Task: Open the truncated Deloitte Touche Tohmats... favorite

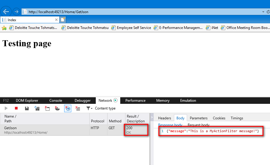Action: (x=33, y=28)
